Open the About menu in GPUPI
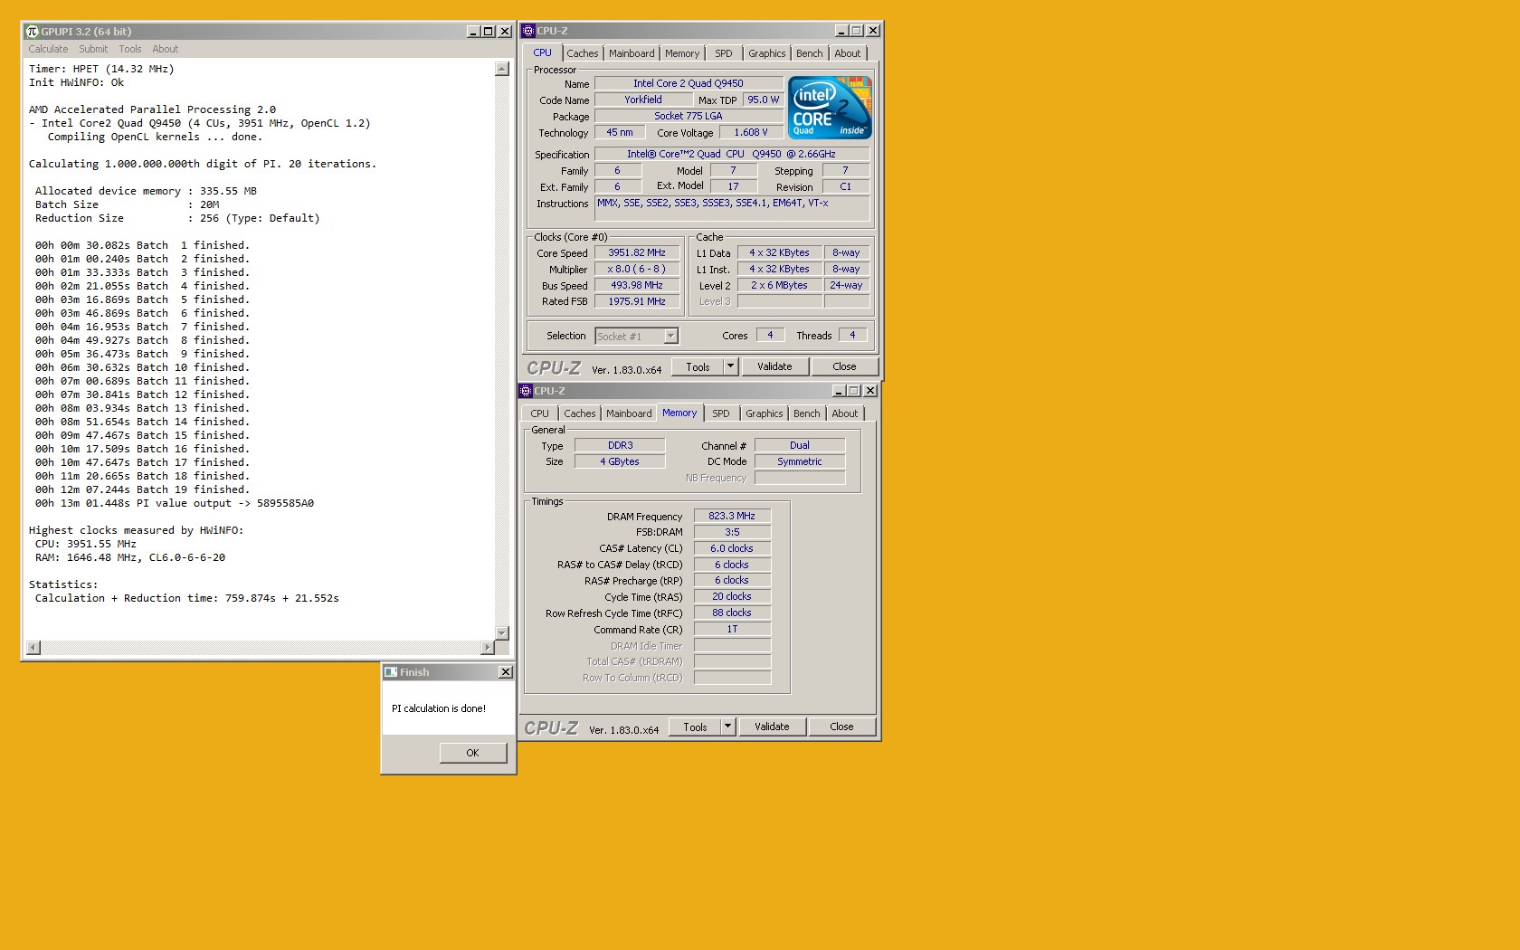Screen dimensions: 1520x950 pos(165,49)
